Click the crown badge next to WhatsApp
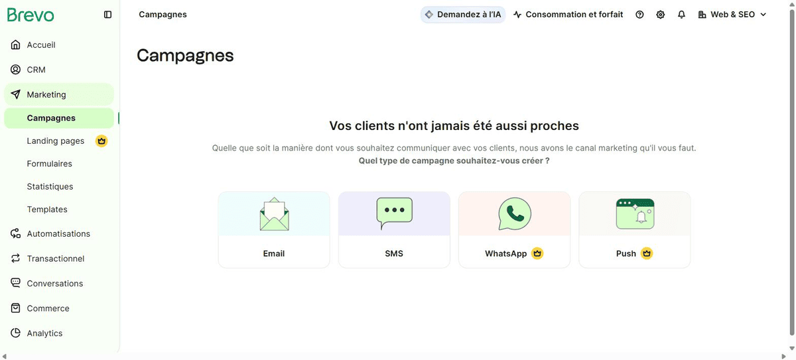Screen dimensions: 796x360 [537, 253]
